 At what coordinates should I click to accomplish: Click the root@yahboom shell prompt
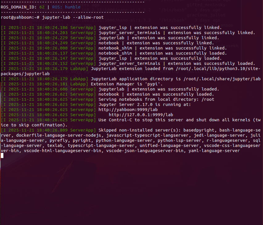click(x=18, y=17)
